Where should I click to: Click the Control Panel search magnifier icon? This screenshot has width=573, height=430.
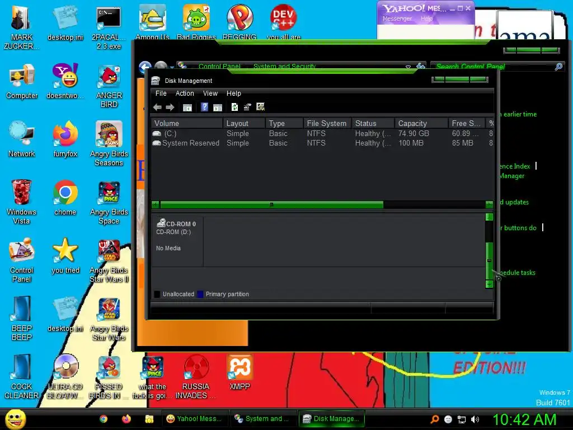point(559,66)
